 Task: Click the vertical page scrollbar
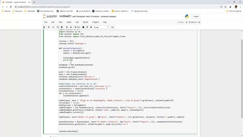(x=242, y=79)
